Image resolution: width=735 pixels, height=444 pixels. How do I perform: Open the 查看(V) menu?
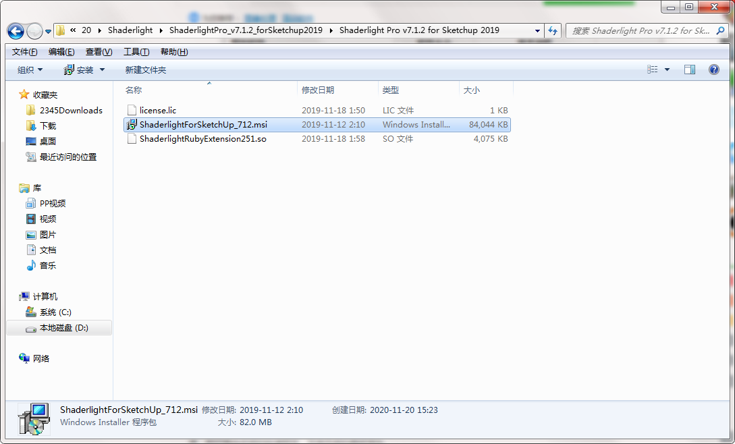point(99,51)
